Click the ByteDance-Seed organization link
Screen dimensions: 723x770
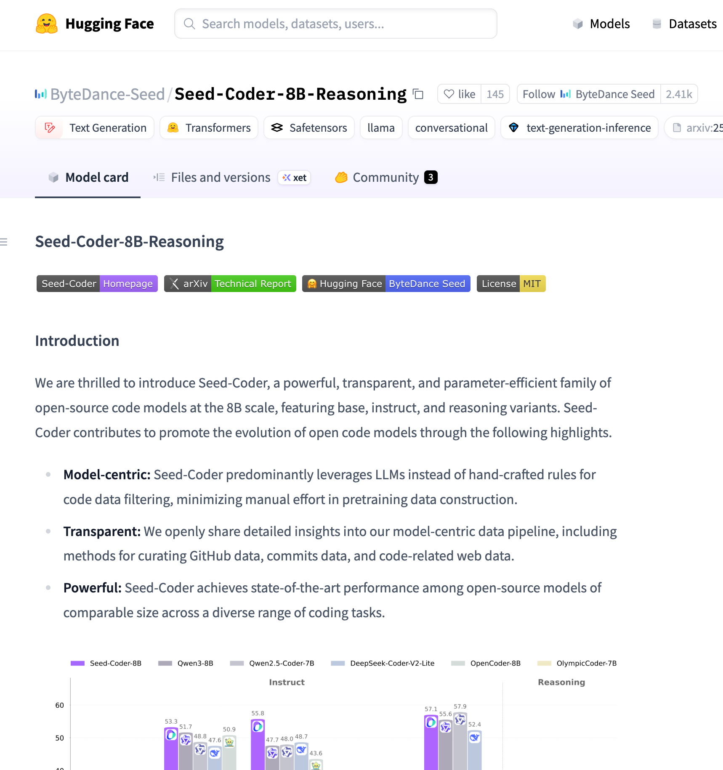coord(107,94)
